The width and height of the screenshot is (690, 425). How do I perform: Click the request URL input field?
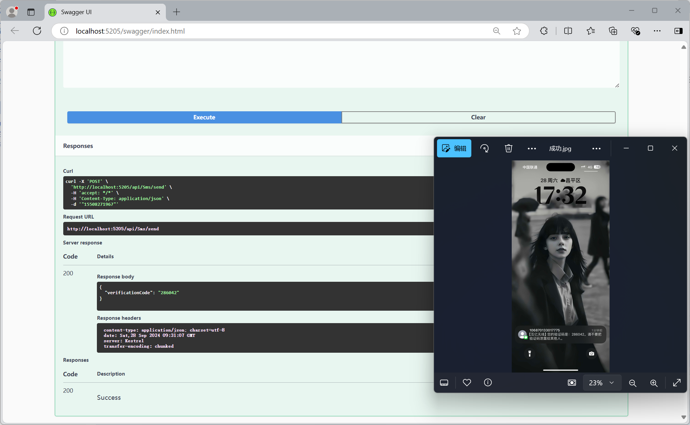click(246, 229)
